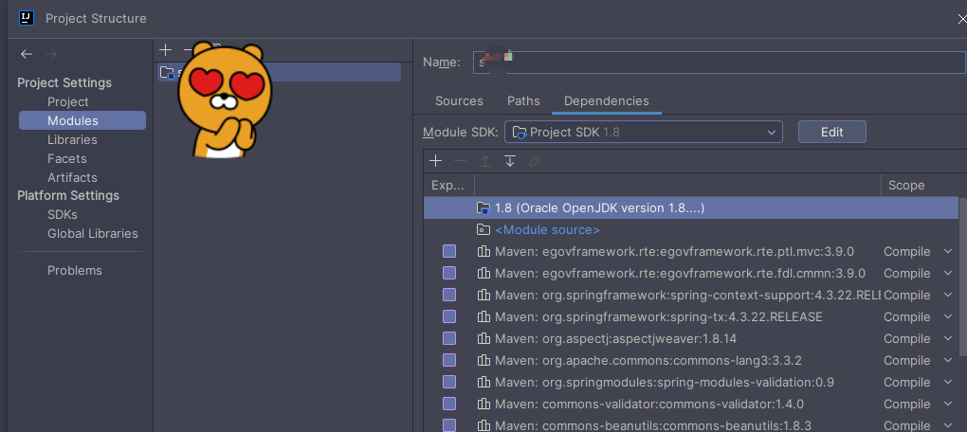
Task: Click the IntelliJ IDEA logo in title bar
Action: pyautogui.click(x=27, y=18)
